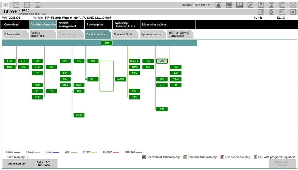This screenshot has height=170, width=298.
Task: Open the operations list icon
Action: [38, 5]
